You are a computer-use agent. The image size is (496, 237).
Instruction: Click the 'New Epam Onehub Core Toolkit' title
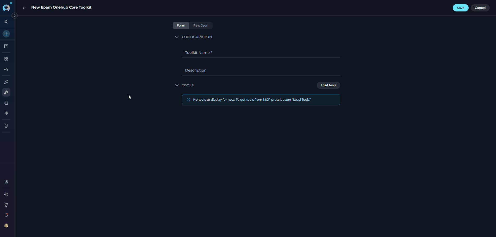(x=61, y=7)
